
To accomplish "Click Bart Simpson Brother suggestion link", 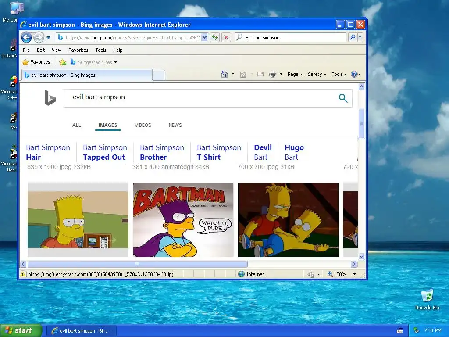I will (162, 152).
